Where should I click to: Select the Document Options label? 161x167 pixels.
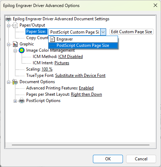[37, 82]
